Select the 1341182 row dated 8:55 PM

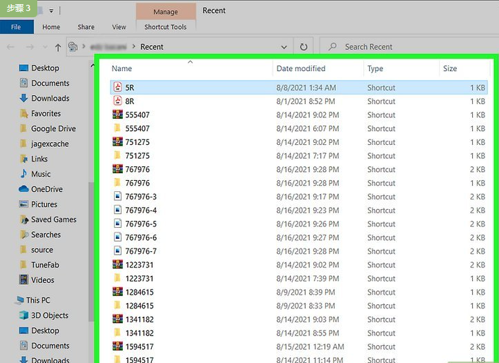point(299,333)
